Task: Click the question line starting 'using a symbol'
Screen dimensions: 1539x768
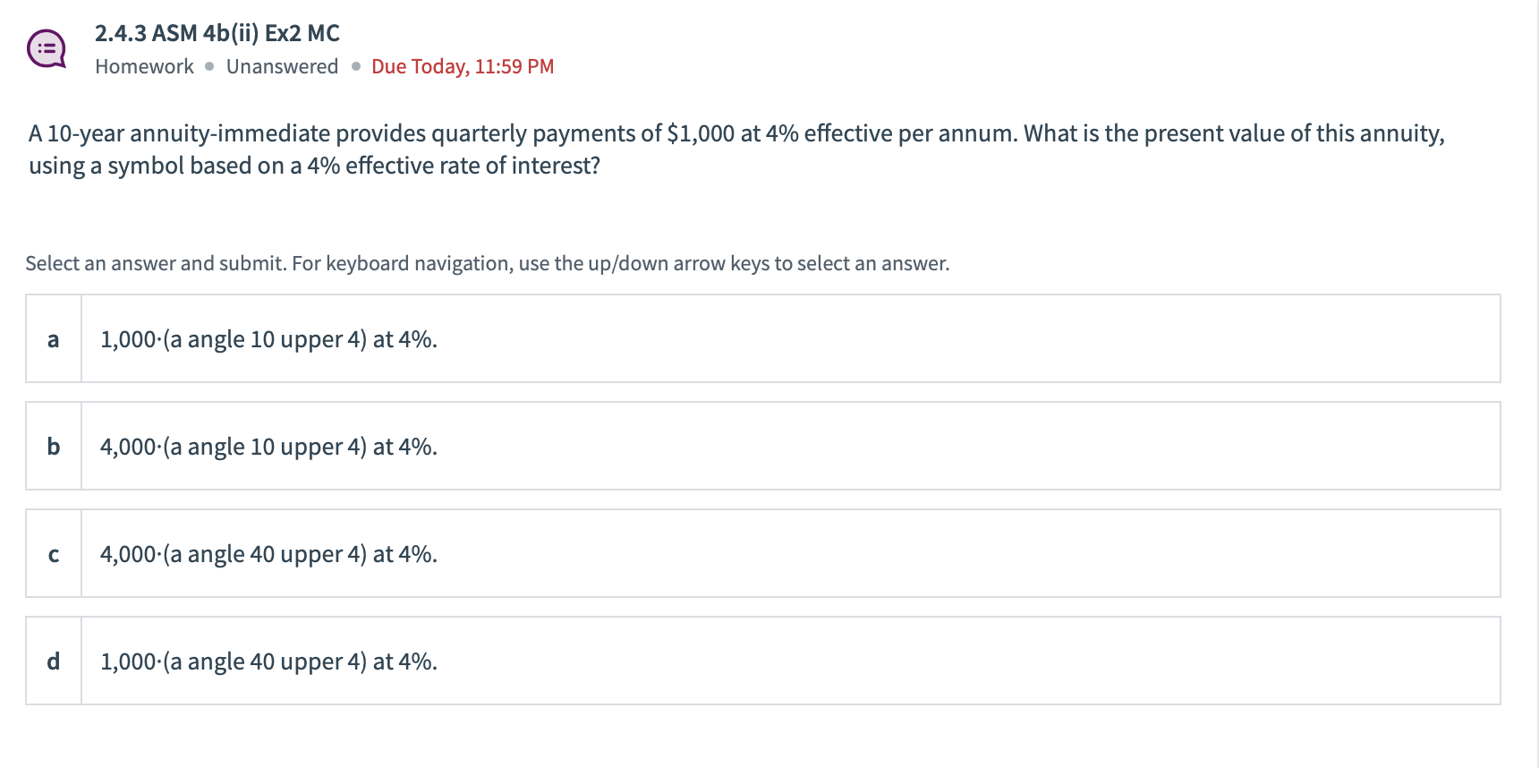Action: tap(314, 166)
